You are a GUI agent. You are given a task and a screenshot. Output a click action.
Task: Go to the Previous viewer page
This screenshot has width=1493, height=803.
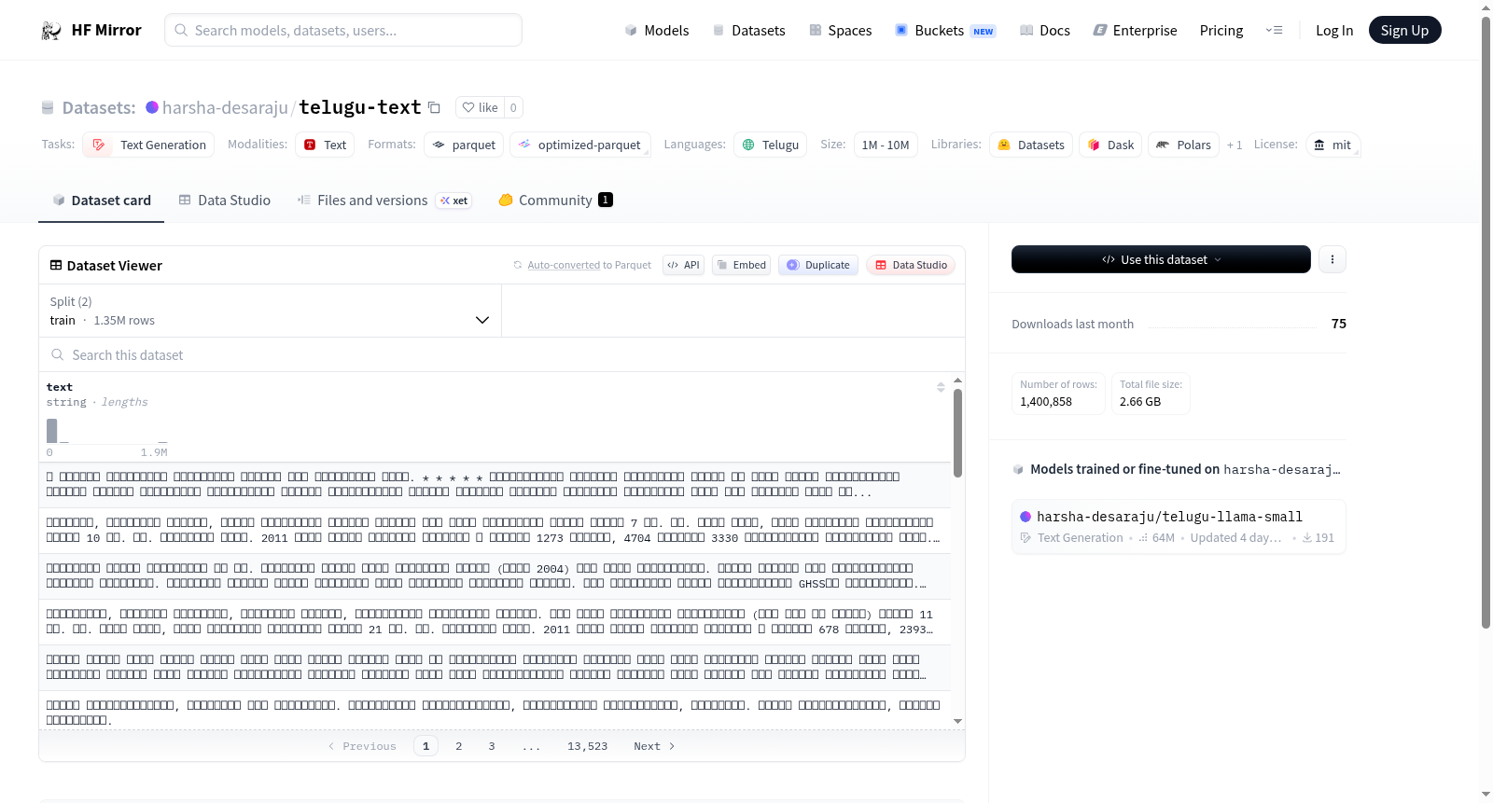coord(362,746)
